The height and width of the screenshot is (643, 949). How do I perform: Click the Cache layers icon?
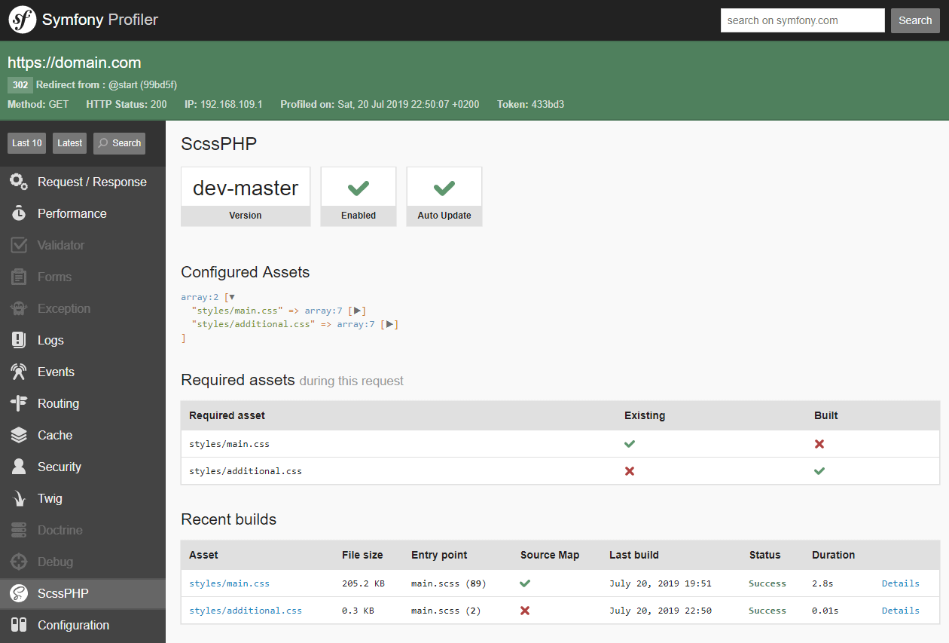(x=19, y=435)
